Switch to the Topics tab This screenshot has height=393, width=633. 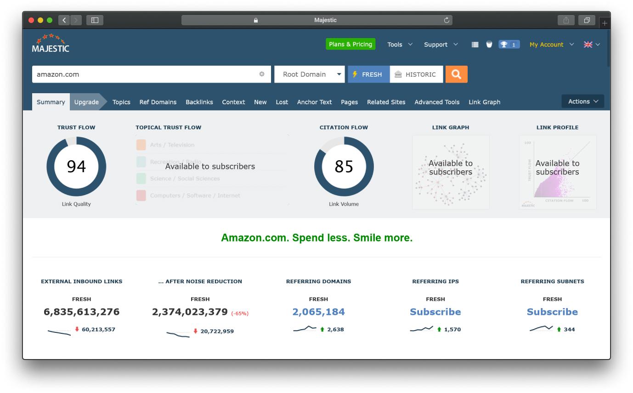121,102
